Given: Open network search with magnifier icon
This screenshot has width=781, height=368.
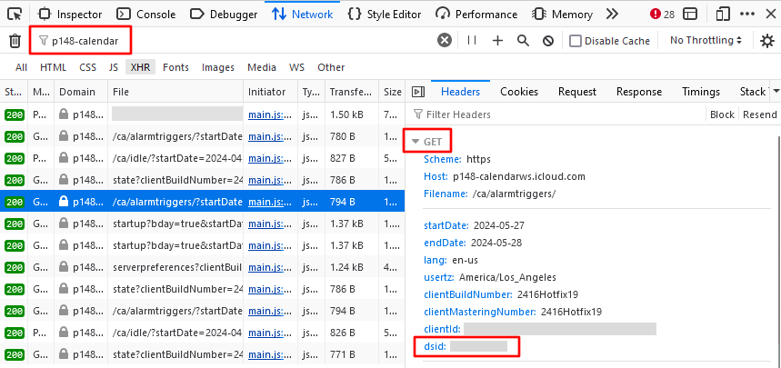Looking at the screenshot, I should tap(523, 40).
